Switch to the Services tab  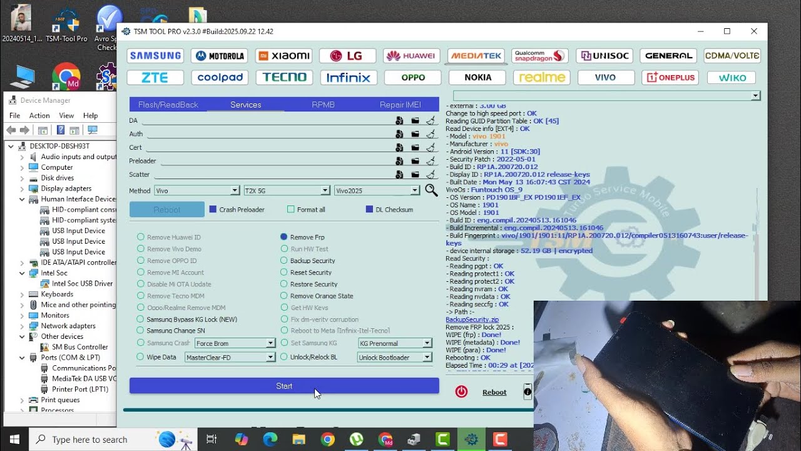pyautogui.click(x=246, y=105)
